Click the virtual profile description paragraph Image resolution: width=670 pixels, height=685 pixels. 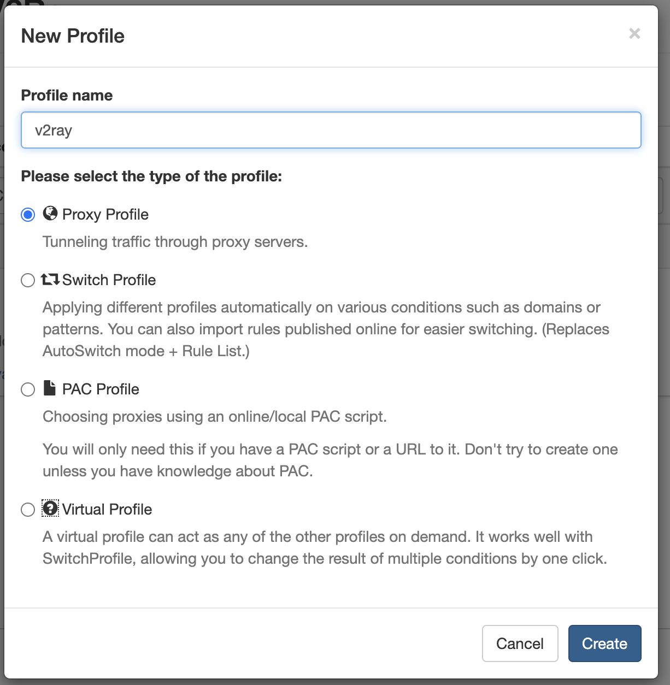(x=325, y=547)
